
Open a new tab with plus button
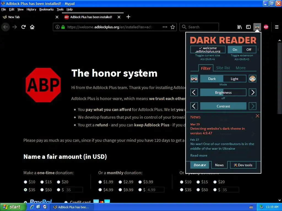point(128,17)
